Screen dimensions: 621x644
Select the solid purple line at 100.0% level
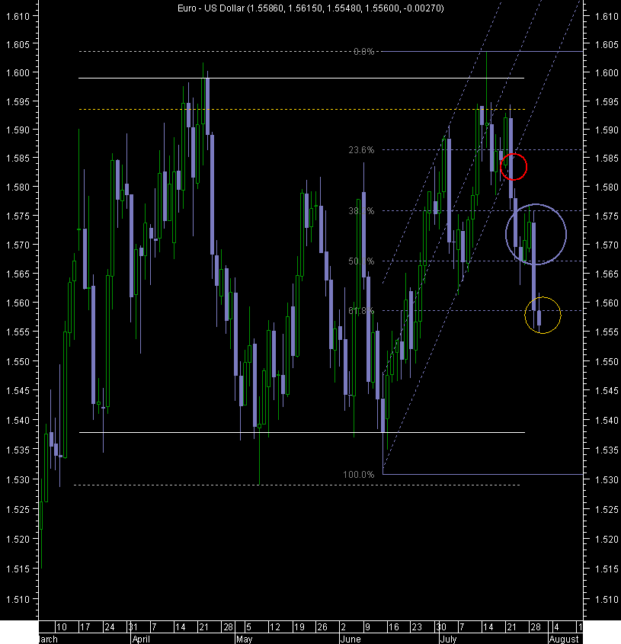482,474
